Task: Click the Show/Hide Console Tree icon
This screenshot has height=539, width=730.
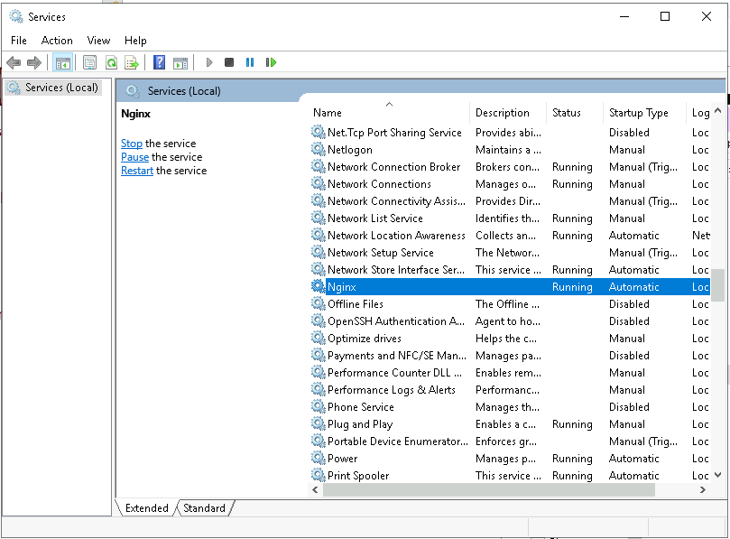Action: (62, 62)
